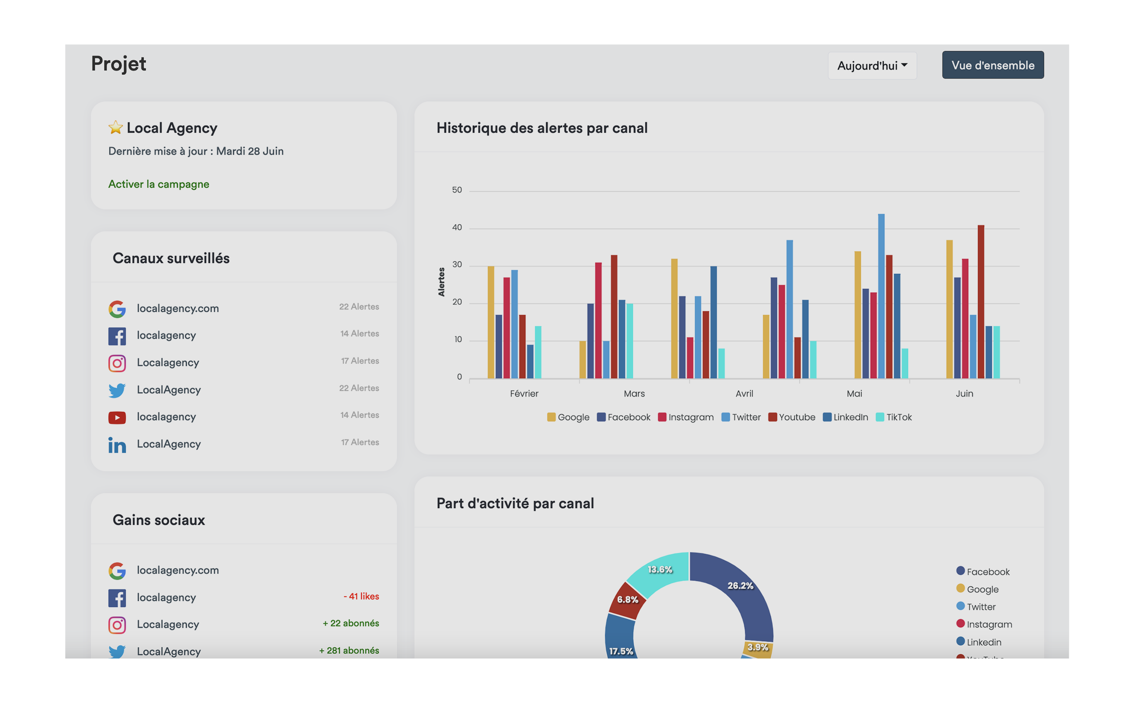Click the Vue d'ensemble button
The height and width of the screenshot is (703, 1135).
[992, 65]
